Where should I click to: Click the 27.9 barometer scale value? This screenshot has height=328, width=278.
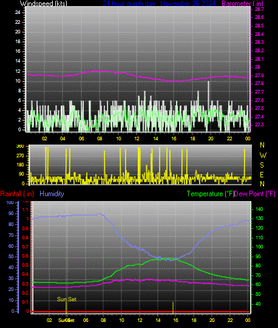[259, 75]
